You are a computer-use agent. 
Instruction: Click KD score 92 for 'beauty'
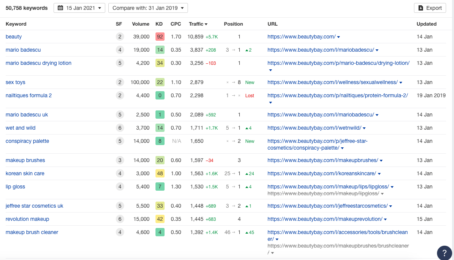tap(160, 37)
